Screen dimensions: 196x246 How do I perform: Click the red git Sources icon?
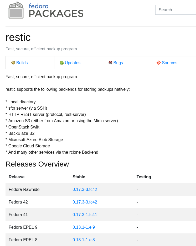click(159, 63)
